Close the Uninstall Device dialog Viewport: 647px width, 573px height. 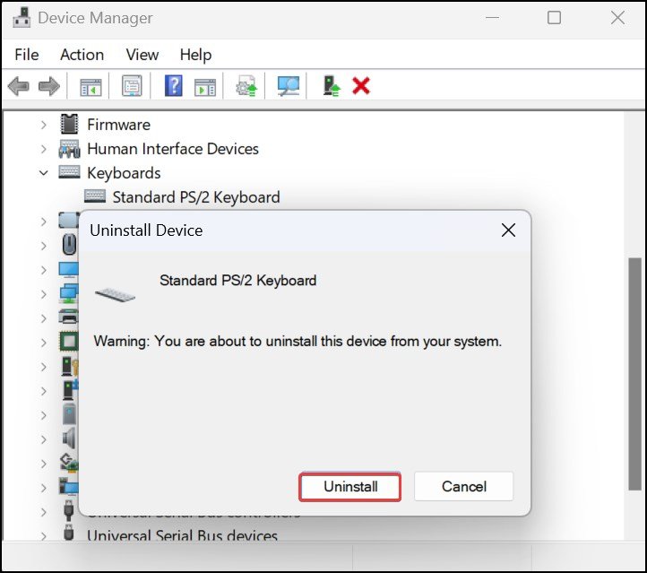[508, 230]
